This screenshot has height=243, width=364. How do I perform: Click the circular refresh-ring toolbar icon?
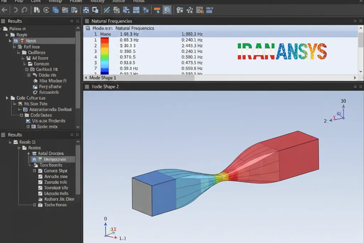point(46,10)
